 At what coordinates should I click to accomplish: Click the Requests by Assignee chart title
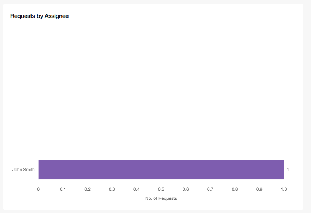tap(39, 16)
